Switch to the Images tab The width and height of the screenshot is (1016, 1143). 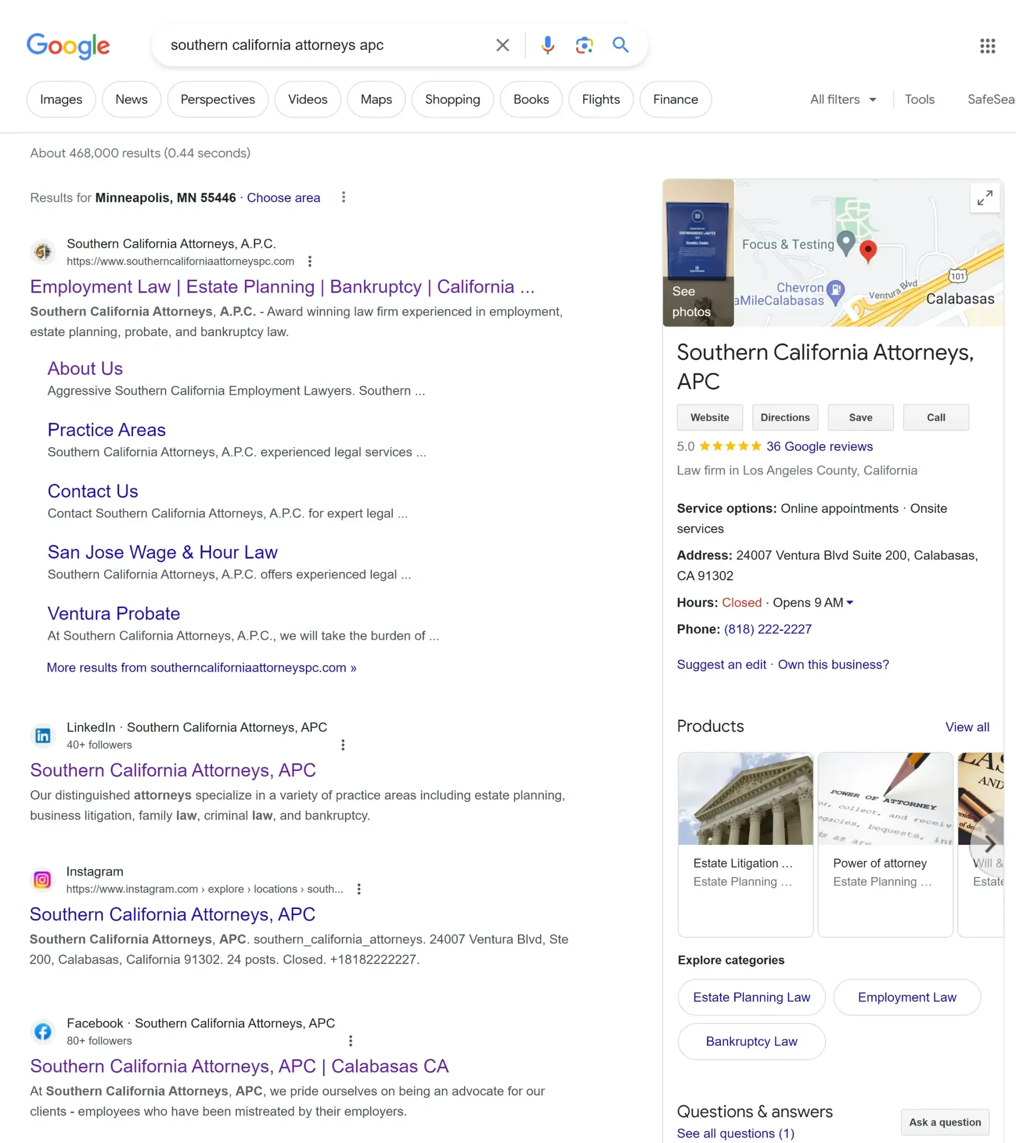click(61, 100)
